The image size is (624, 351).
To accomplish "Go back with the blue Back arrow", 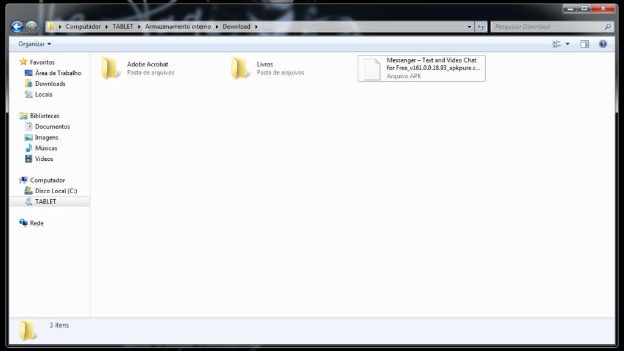I will point(17,27).
